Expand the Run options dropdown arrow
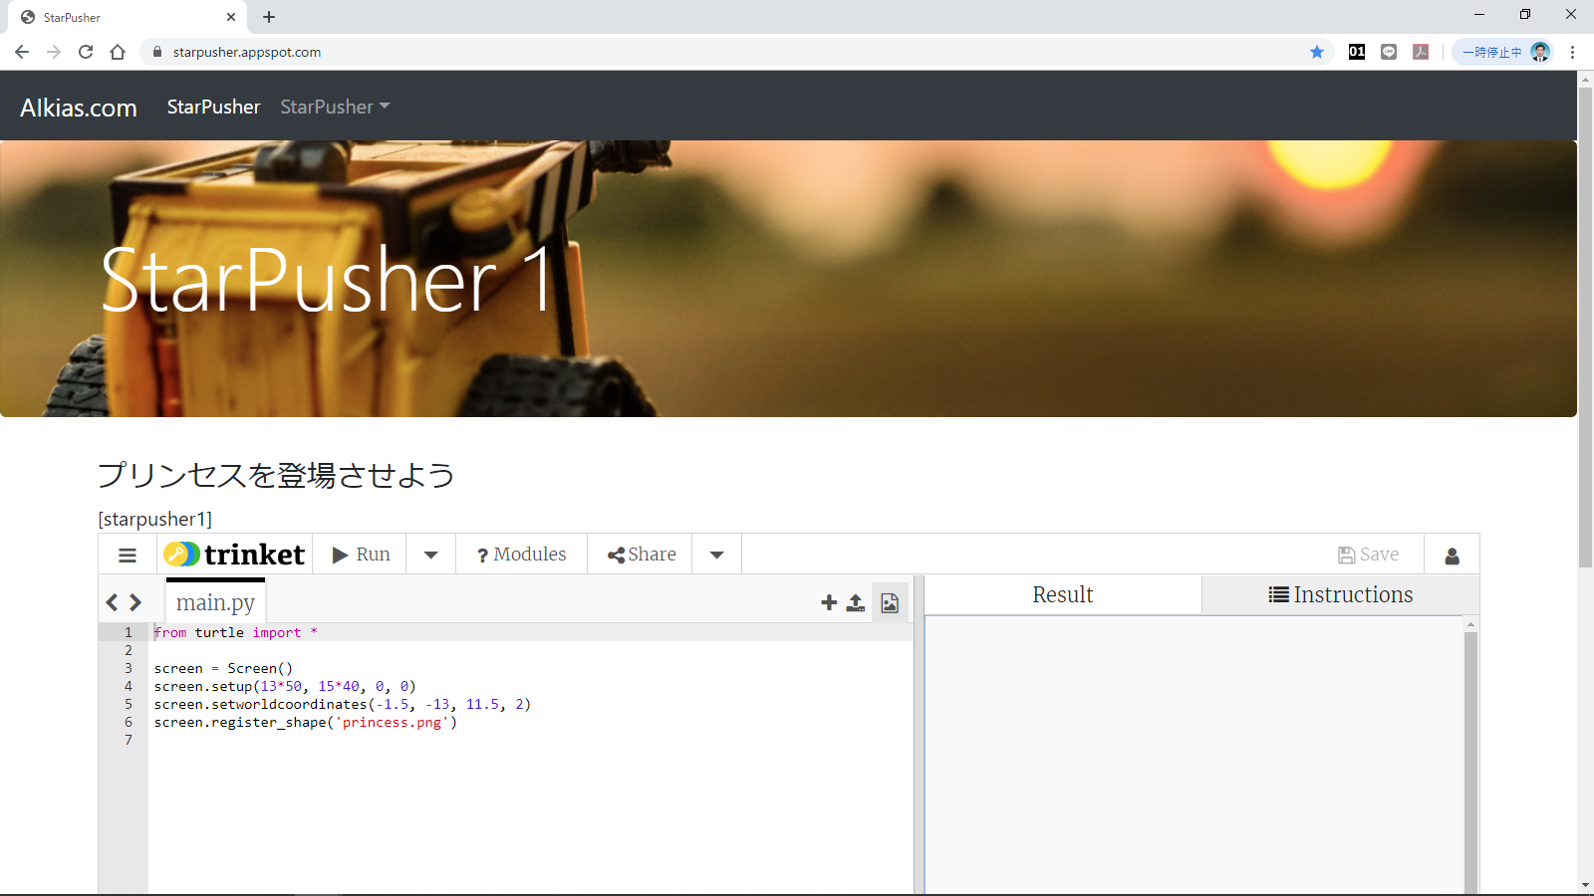Screen dimensions: 1594x896 click(x=430, y=555)
